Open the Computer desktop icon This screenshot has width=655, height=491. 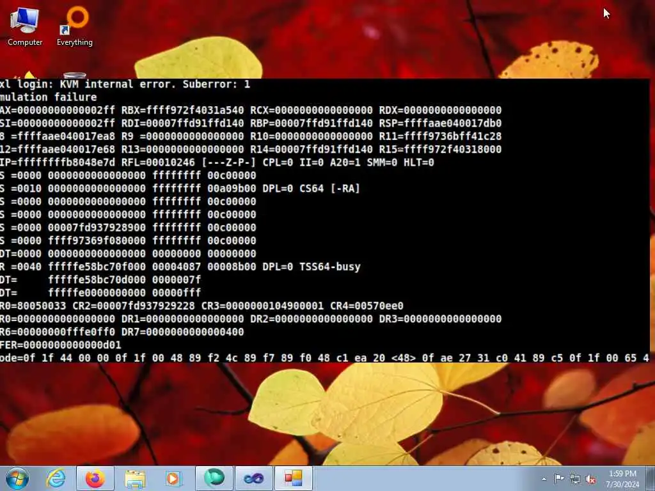pos(25,26)
